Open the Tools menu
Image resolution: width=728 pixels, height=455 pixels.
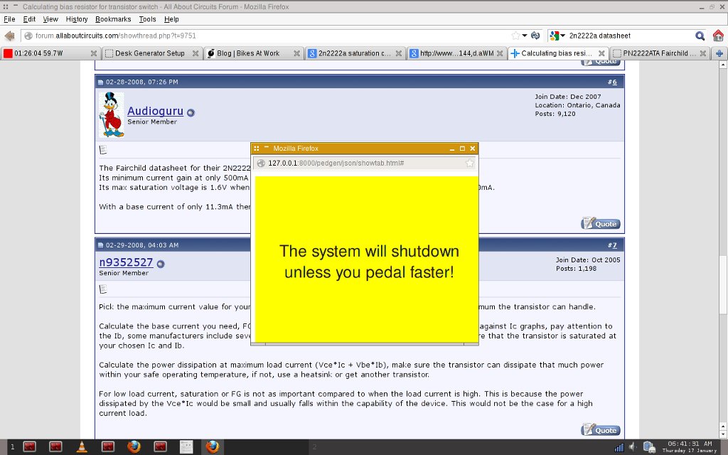147,19
